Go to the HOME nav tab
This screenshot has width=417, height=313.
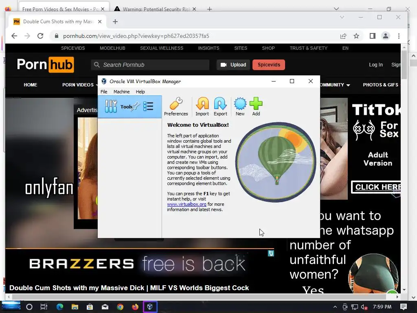[30, 85]
